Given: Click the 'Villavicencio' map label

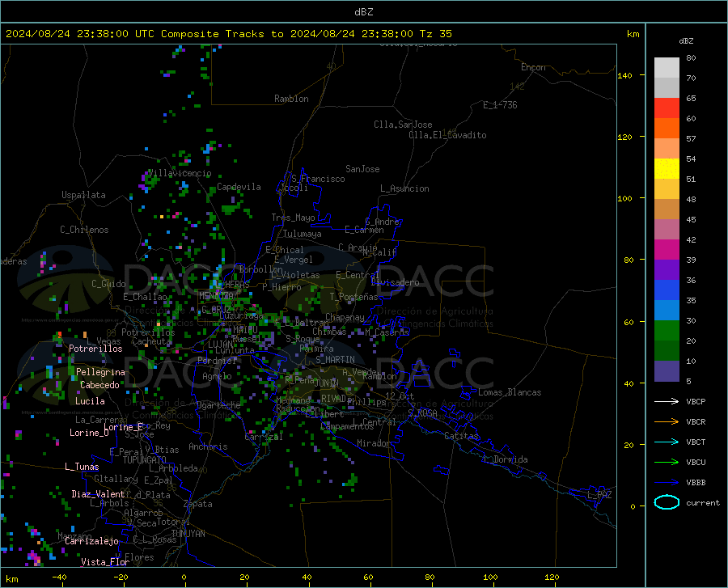Looking at the screenshot, I should click(180, 173).
